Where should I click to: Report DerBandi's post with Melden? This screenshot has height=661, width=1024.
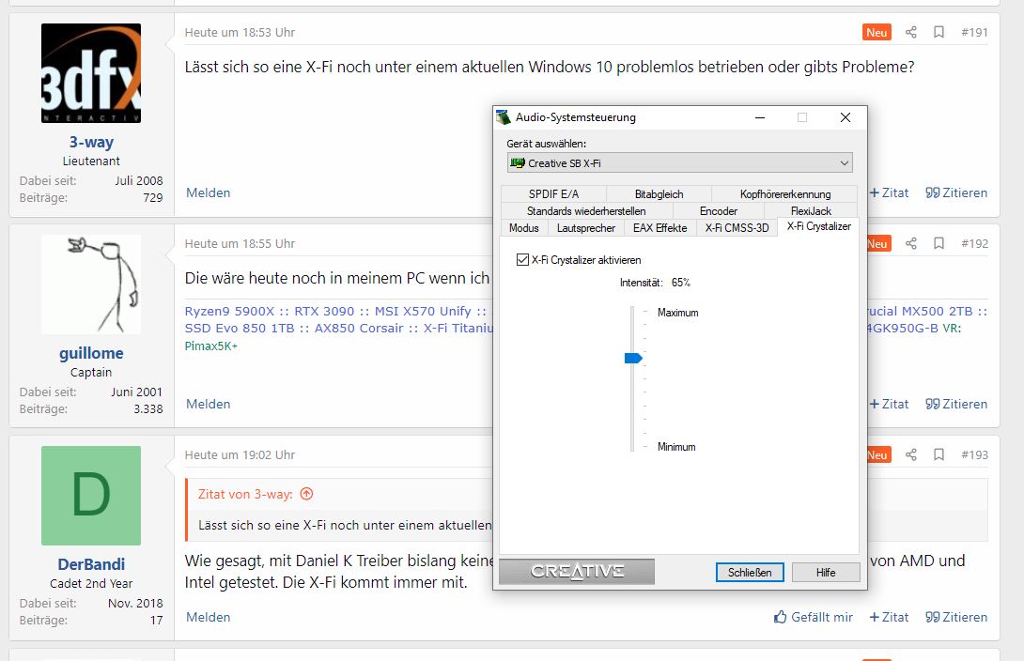click(209, 617)
